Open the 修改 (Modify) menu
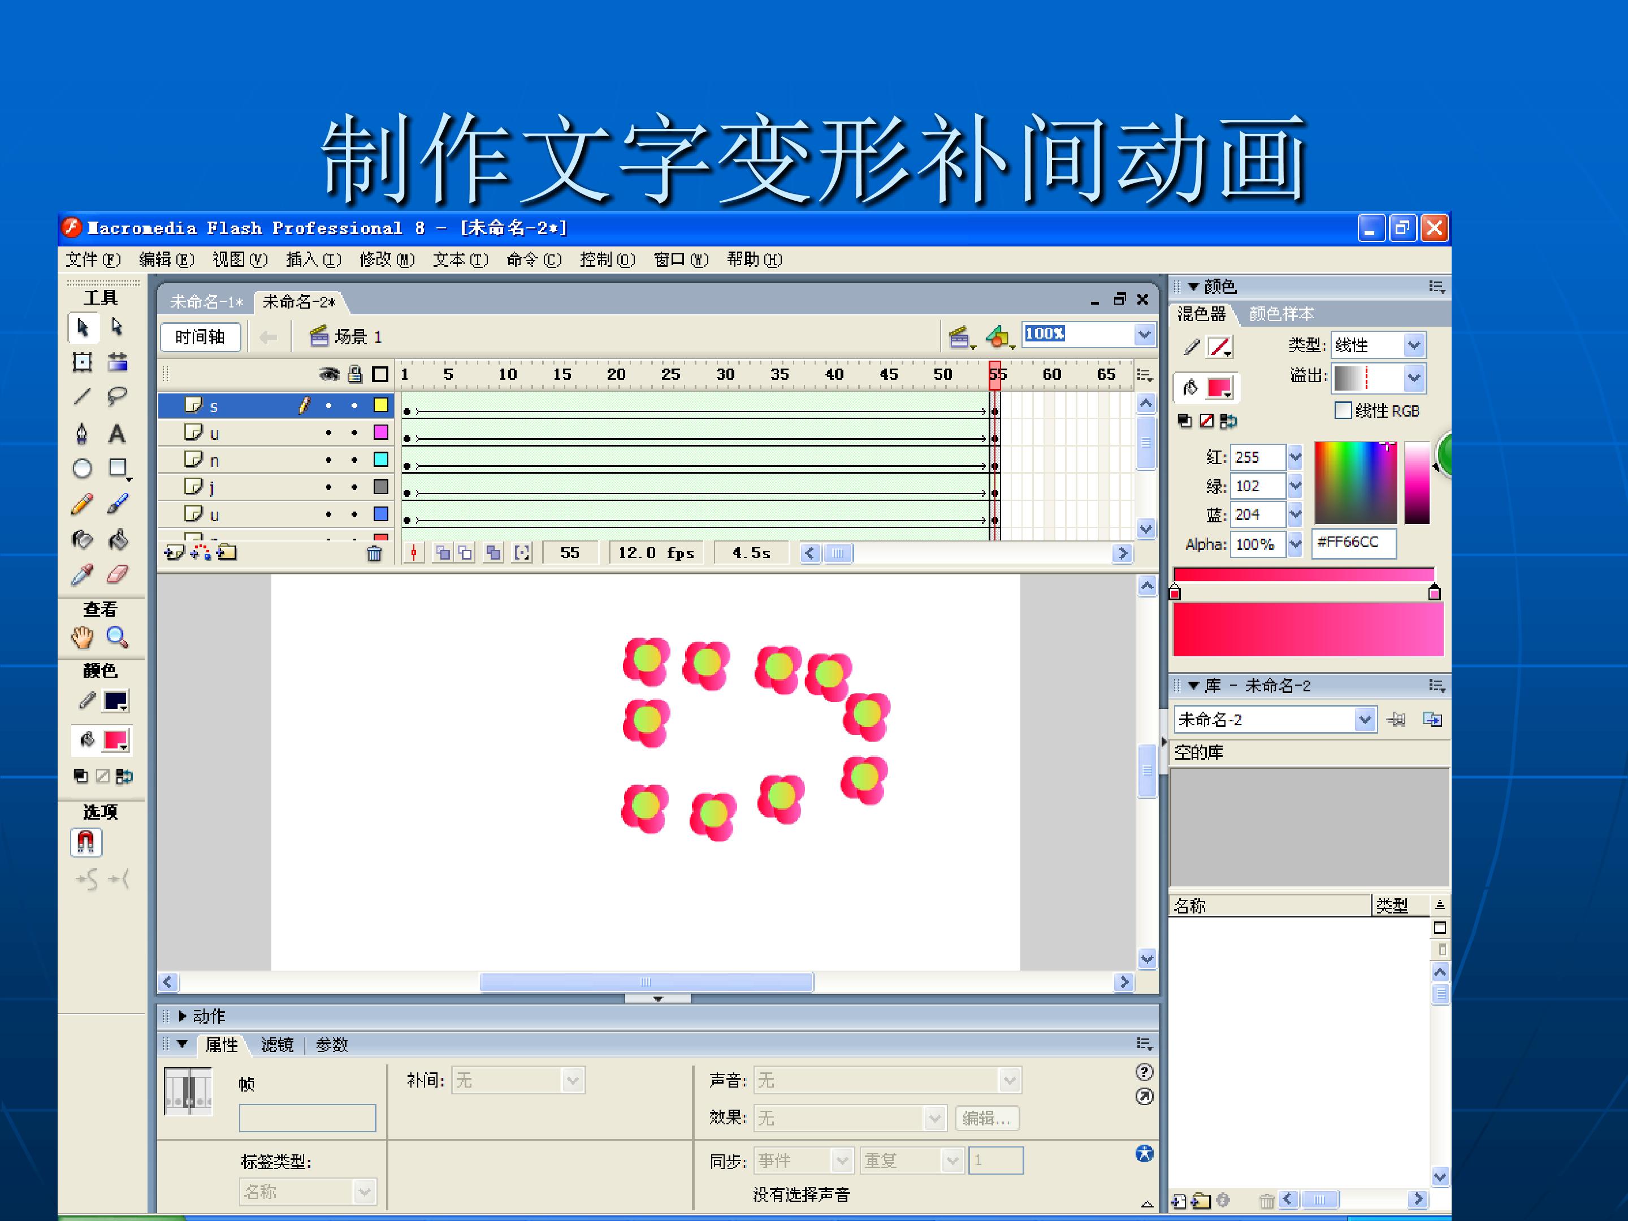Viewport: 1628px width, 1221px height. (387, 260)
